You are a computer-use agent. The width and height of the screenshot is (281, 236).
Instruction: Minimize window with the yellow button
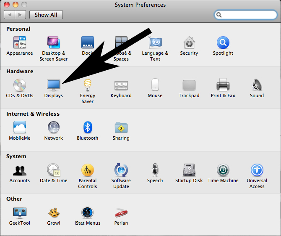(x=16, y=5)
